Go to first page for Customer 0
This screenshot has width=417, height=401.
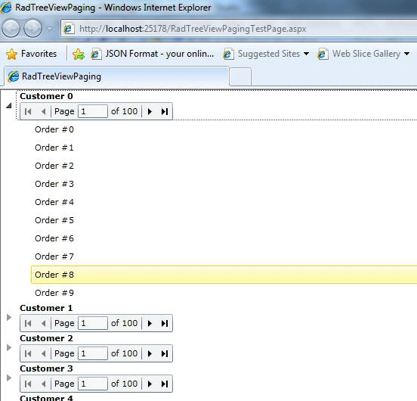[28, 111]
